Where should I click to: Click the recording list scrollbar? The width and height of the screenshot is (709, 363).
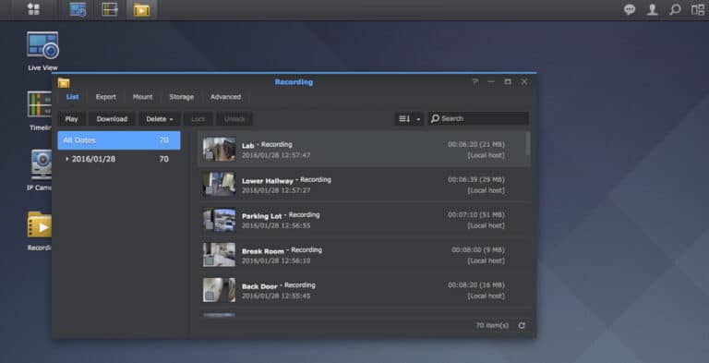tap(528, 143)
